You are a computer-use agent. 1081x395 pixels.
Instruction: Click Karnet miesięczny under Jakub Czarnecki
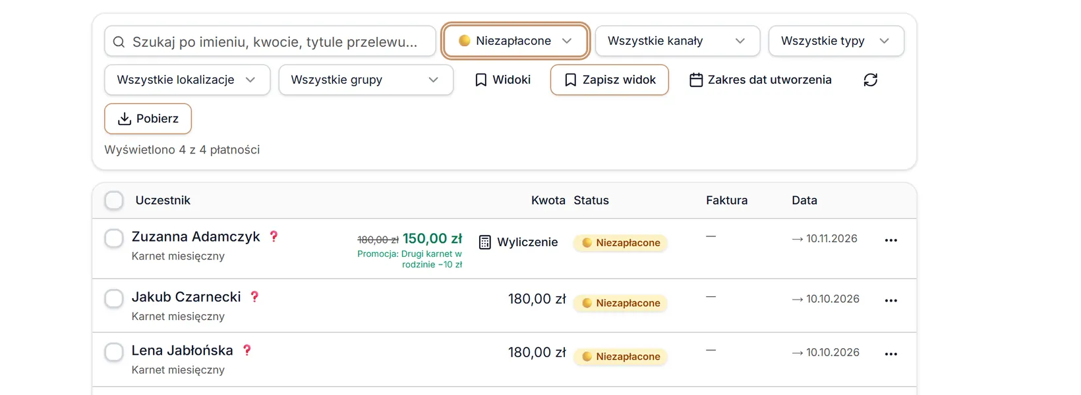point(178,317)
